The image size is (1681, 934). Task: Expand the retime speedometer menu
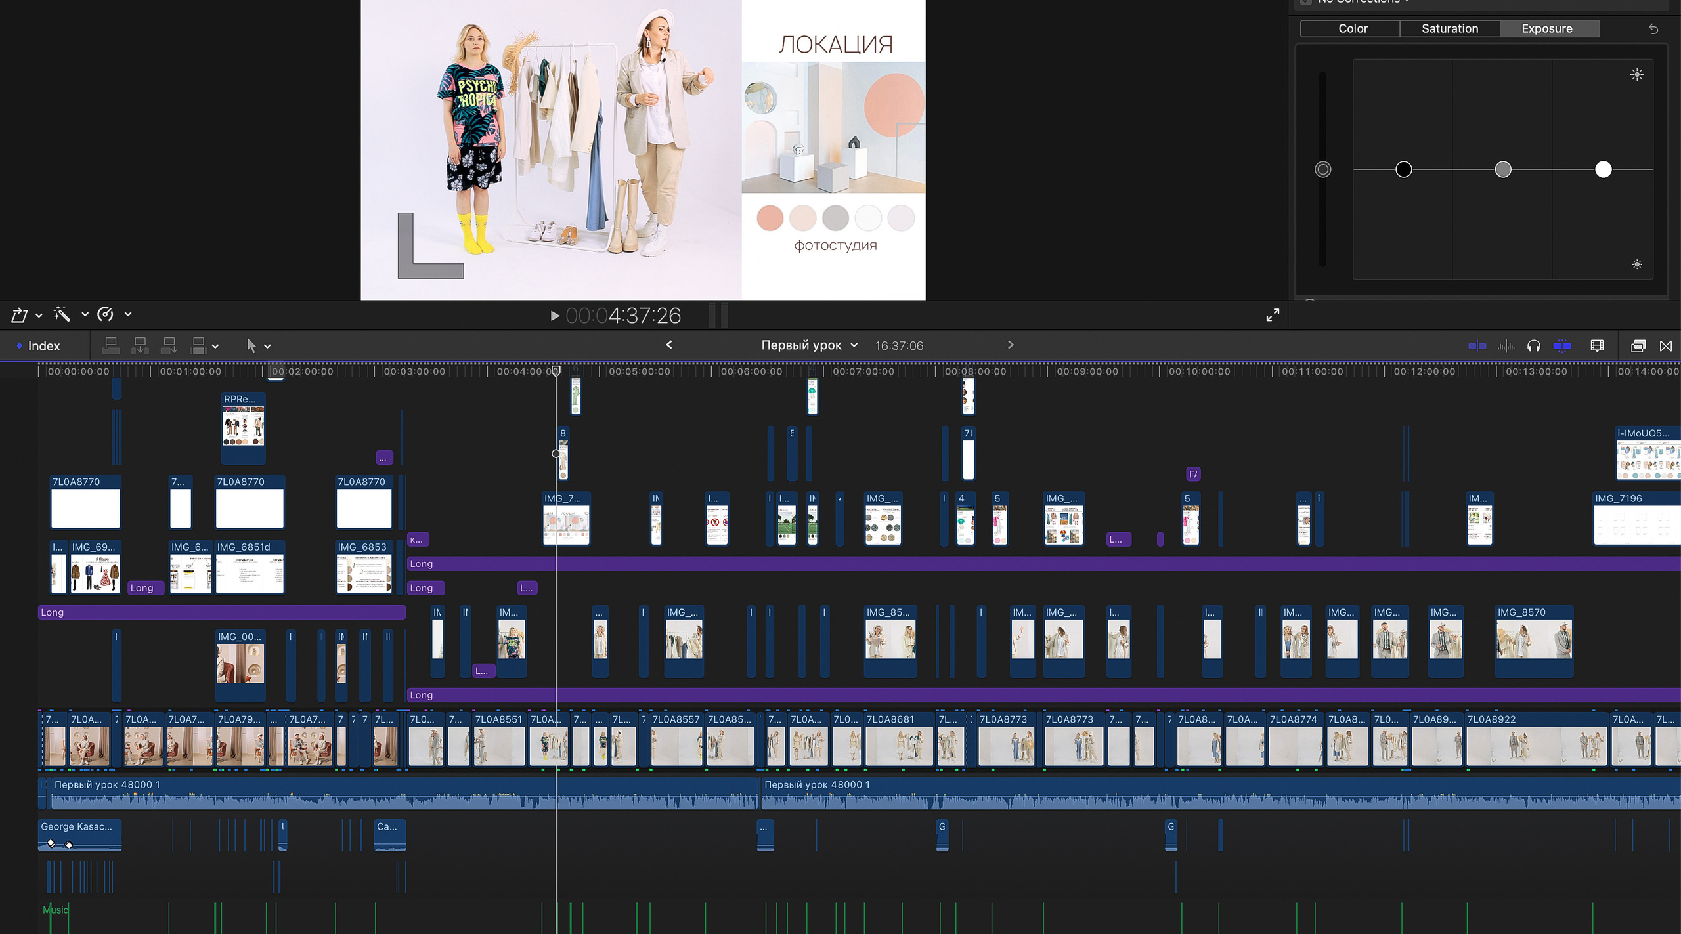[128, 315]
